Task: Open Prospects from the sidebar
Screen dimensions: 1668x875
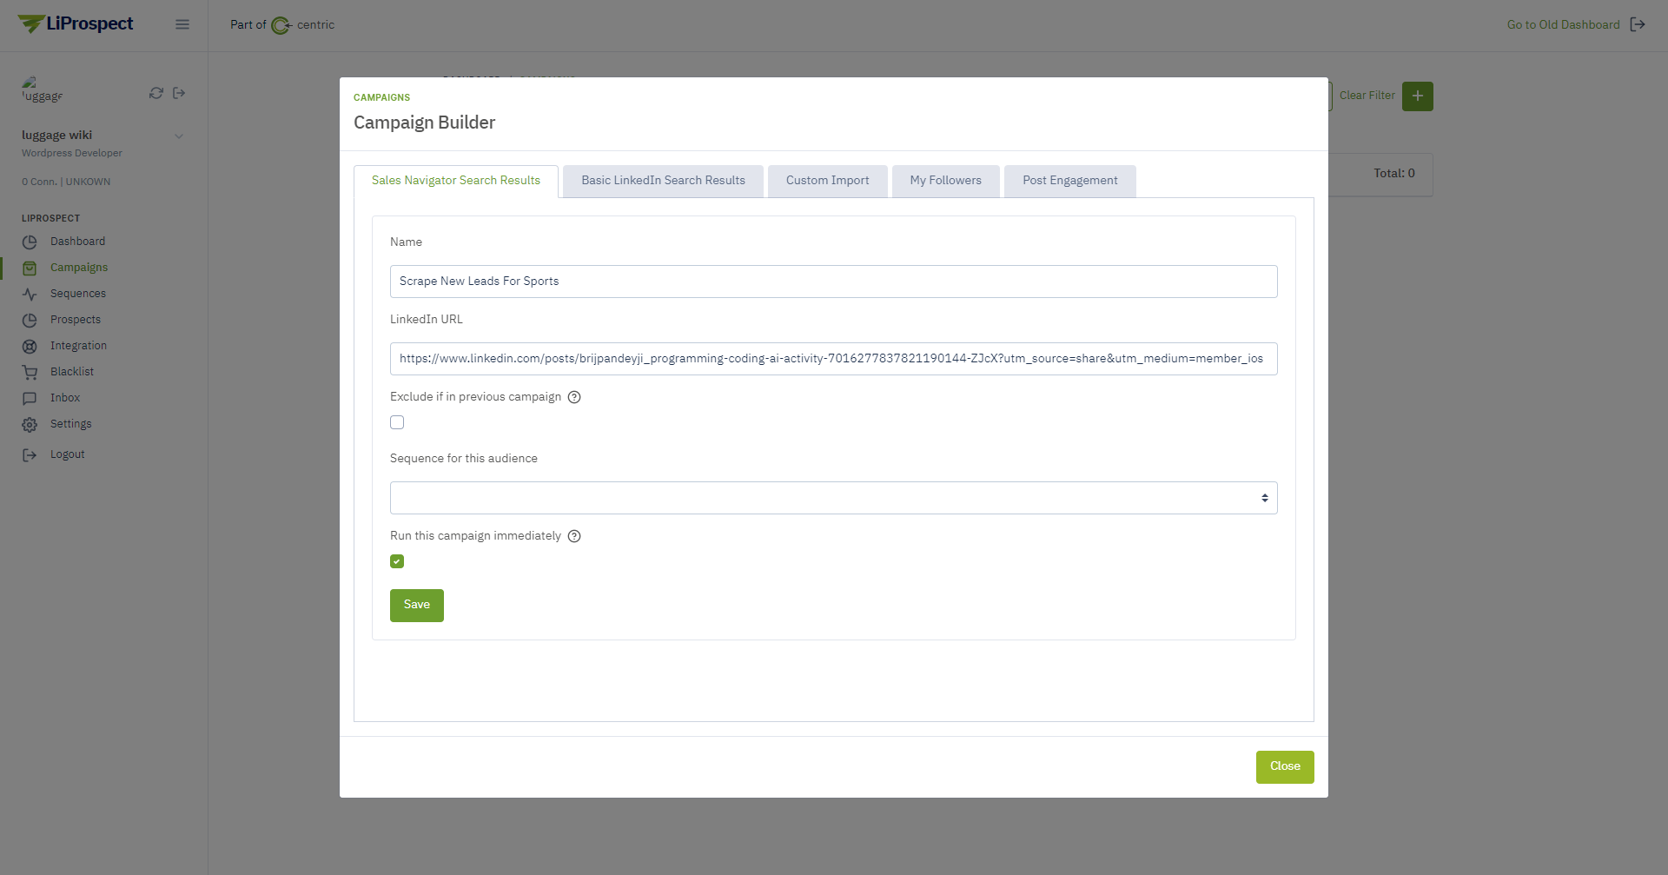Action: click(76, 320)
